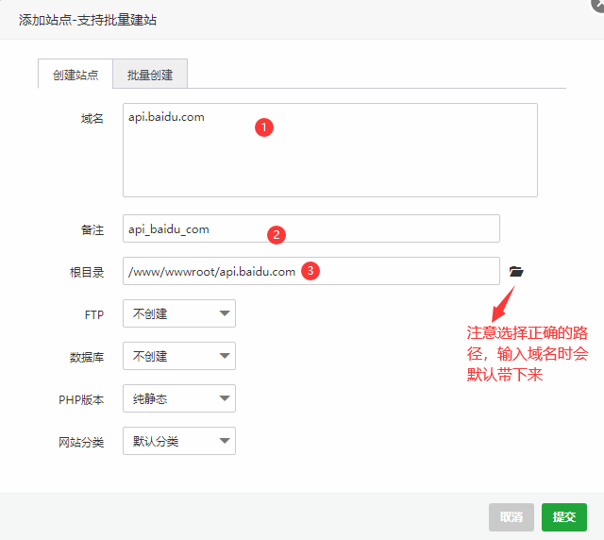Click the FTP field label

point(94,315)
